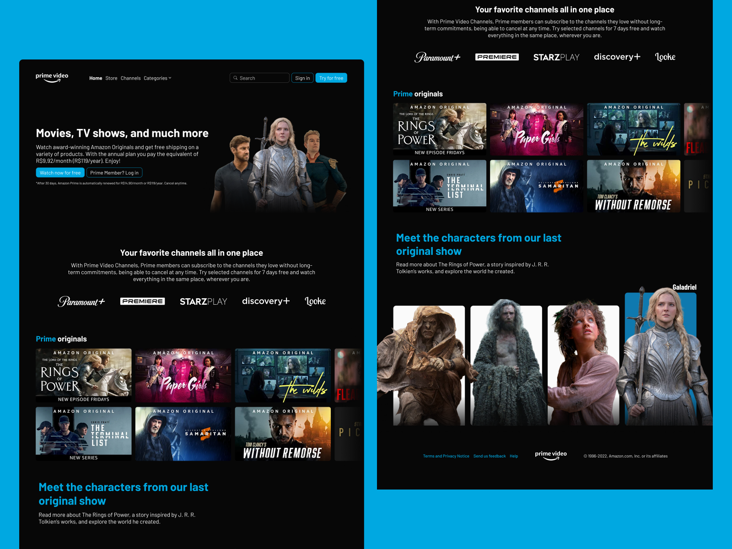Click Terms and Privacy Notice link
Screen dimensions: 732x549
click(446, 456)
